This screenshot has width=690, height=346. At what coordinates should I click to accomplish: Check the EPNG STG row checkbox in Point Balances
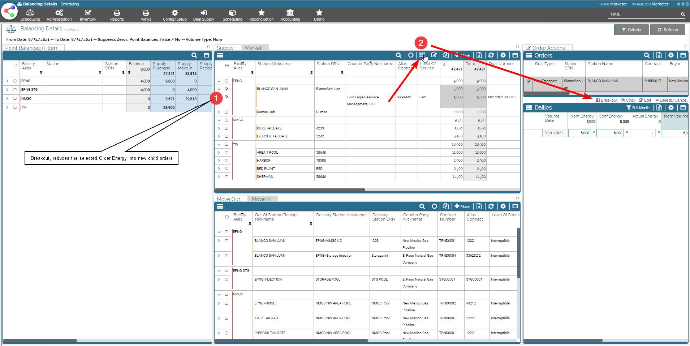15,90
